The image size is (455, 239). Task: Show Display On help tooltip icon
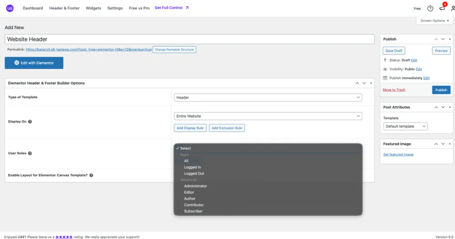click(30, 122)
